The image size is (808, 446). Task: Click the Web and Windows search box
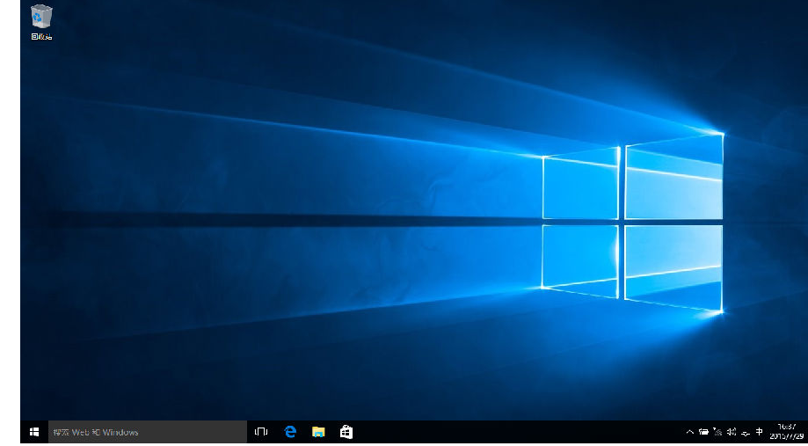[x=148, y=432]
